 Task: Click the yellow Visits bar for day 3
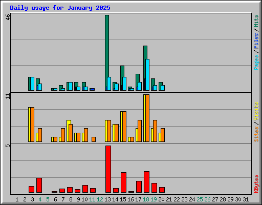point(29,125)
